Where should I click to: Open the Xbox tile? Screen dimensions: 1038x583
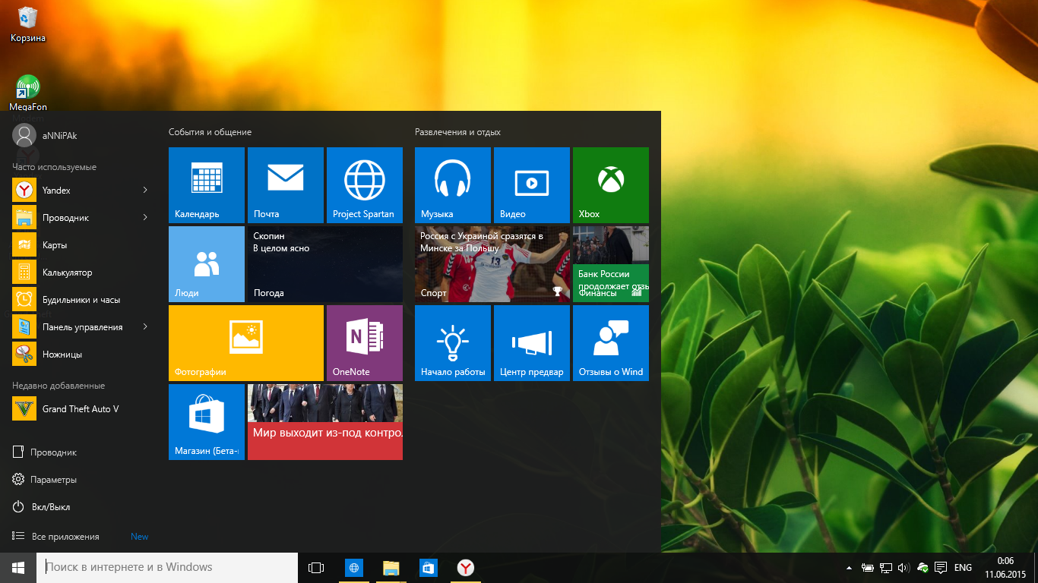coord(610,184)
